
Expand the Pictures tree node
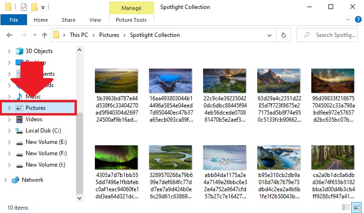click(9, 108)
